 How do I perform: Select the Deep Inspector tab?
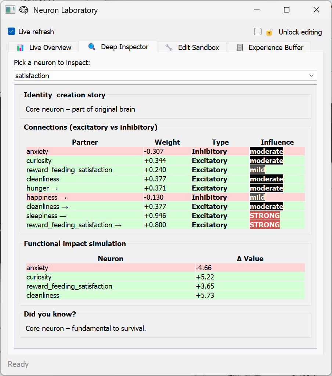118,47
